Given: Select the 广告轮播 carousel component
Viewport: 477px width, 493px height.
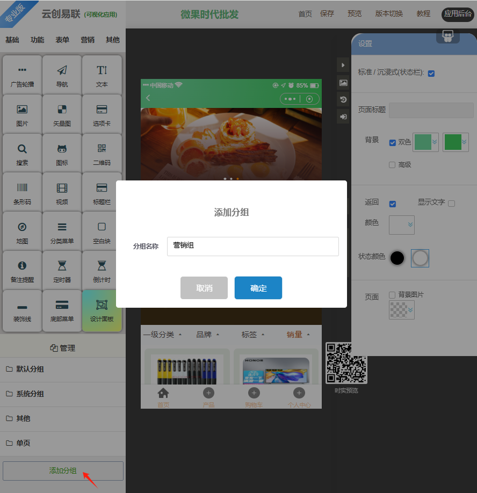Looking at the screenshot, I should point(22,75).
